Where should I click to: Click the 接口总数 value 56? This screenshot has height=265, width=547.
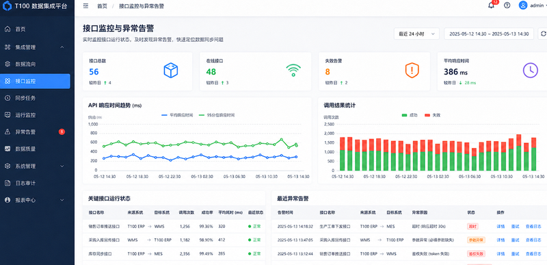click(x=94, y=72)
